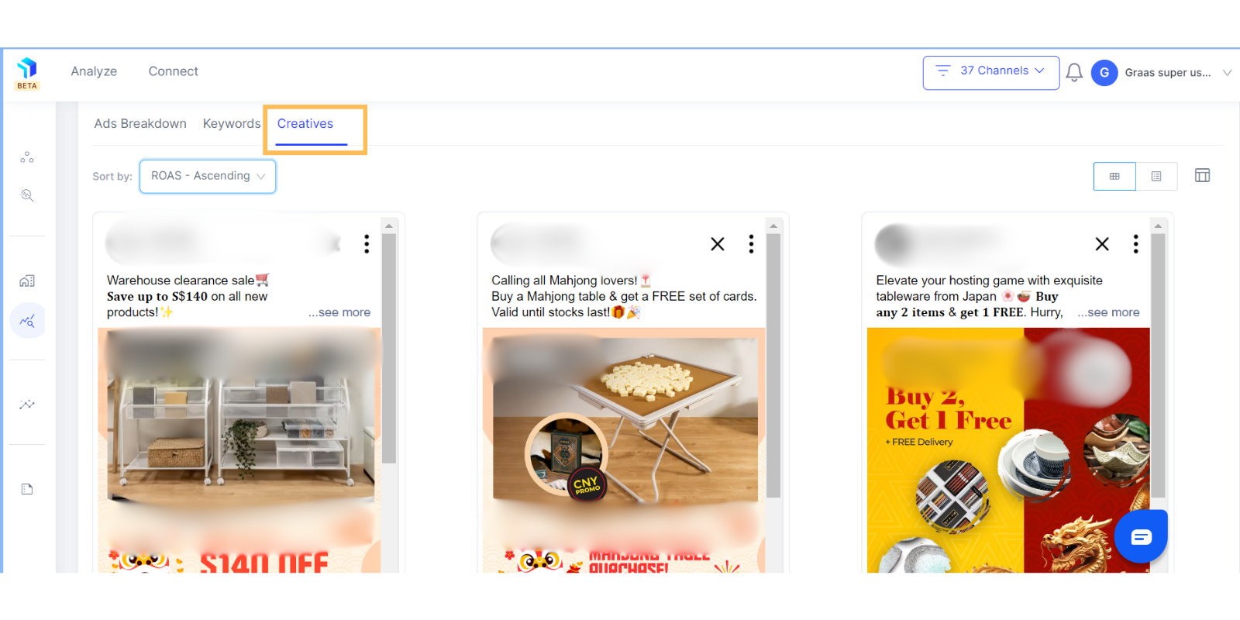Open the Analyze menu
The width and height of the screenshot is (1240, 620).
(94, 71)
